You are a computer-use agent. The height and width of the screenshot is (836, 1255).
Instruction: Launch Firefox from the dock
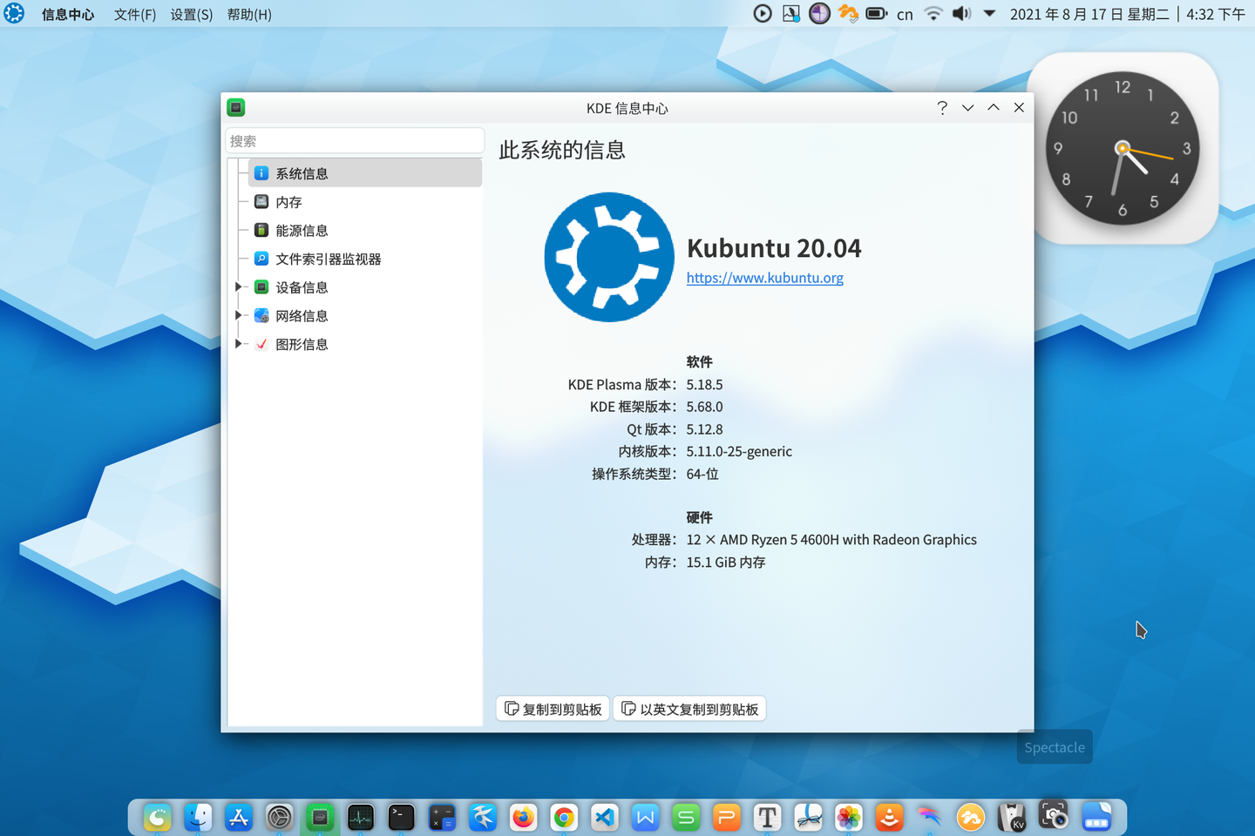click(523, 817)
